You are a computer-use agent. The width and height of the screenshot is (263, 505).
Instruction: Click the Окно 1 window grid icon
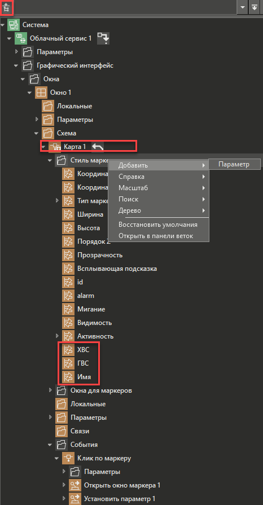click(41, 93)
